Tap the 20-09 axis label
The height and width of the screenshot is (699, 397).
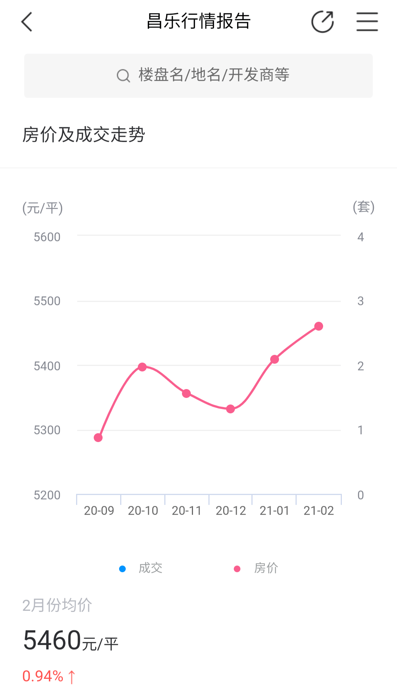pos(99,511)
